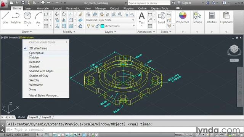
Task: Toggle MODEL space button in status bar
Action: (x=179, y=135)
